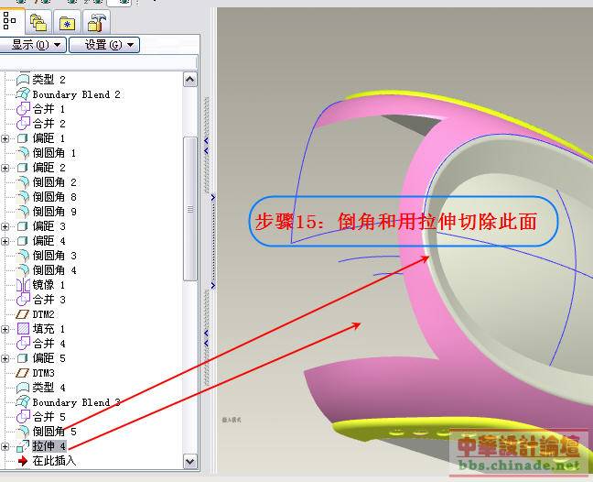Click the 倒圆角 5 round icon

coord(23,432)
